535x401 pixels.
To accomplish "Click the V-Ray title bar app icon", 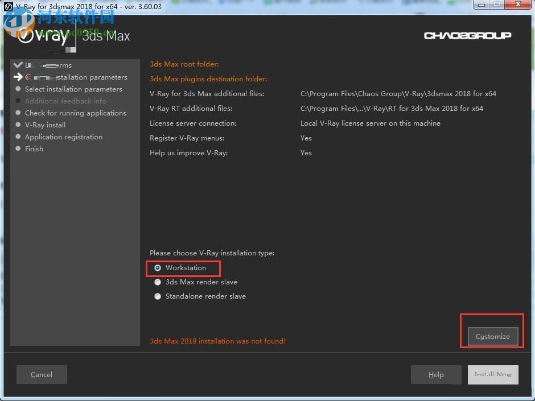I will 8,6.
